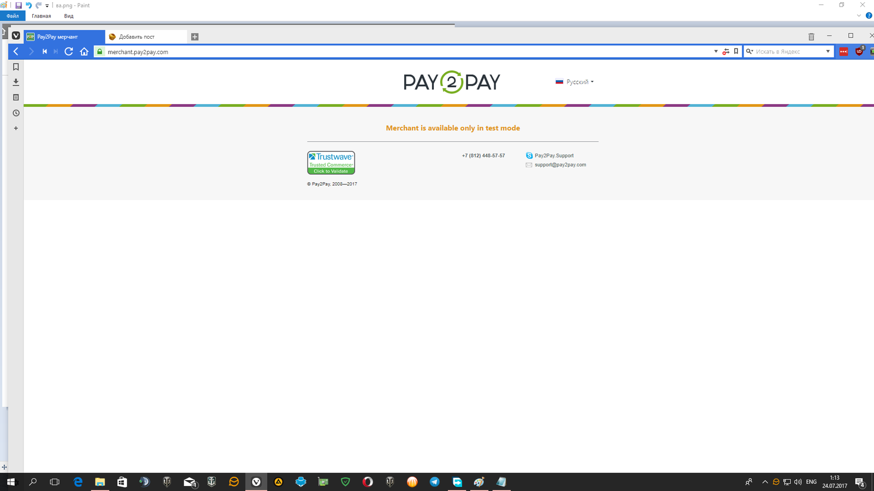
Task: Open the Action Center notifications icon
Action: click(x=860, y=482)
